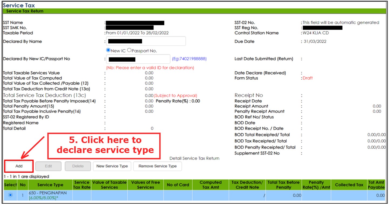This screenshot has height=205, width=390.
Task: Click the Tax Deduction/Credit Note header
Action: click(247, 185)
